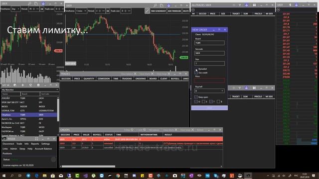Open File Explorer from the taskbar
This screenshot has width=319, height=179.
44,176
